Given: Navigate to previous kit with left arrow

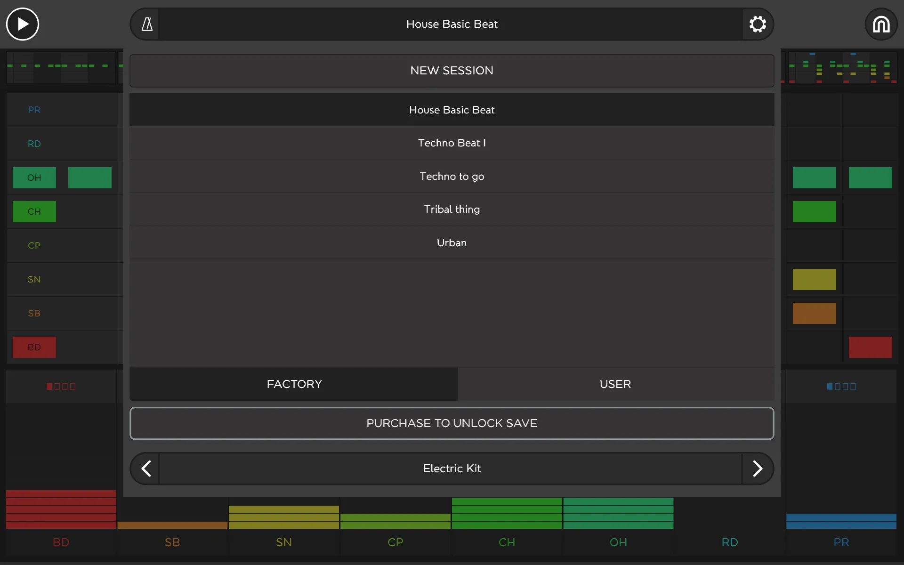Looking at the screenshot, I should pyautogui.click(x=146, y=468).
